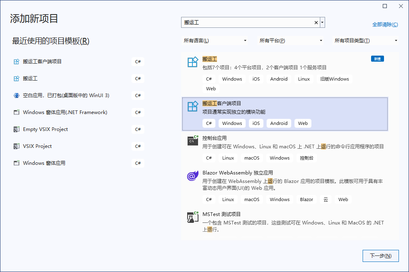Open the 所有语言 language filter dropdown
This screenshot has height=272, width=409.
pyautogui.click(x=215, y=41)
